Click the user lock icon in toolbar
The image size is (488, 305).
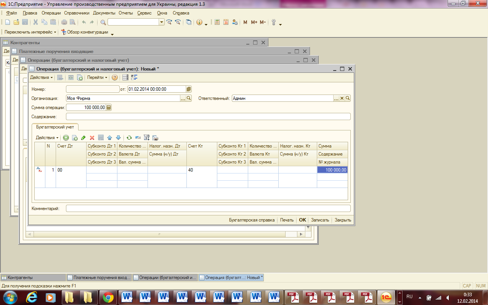click(235, 22)
